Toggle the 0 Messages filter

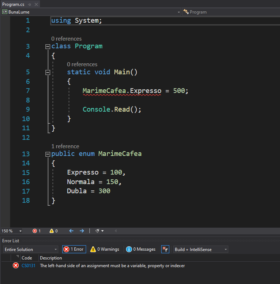click(141, 249)
